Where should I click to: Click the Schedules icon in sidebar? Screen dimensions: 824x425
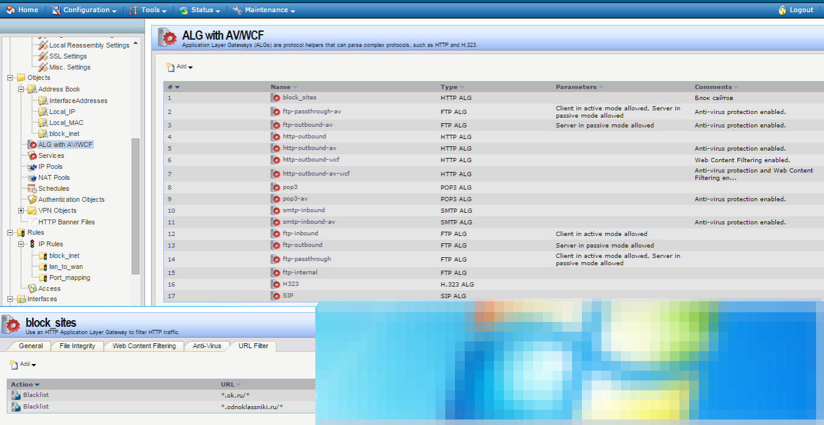point(32,188)
